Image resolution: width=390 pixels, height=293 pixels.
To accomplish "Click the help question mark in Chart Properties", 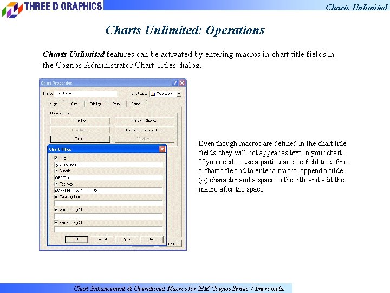I will 175,83.
